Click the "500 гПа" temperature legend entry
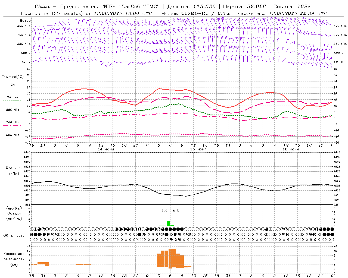This screenshot has width=348, height=278. [x=13, y=135]
